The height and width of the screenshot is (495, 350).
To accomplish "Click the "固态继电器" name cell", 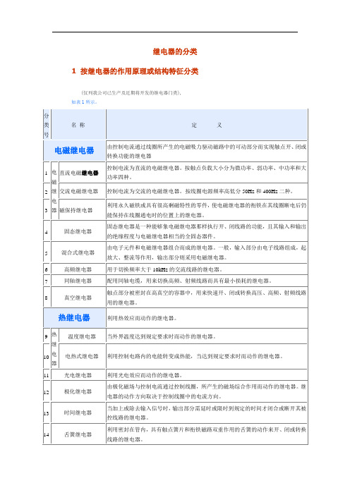I will coord(78,231).
